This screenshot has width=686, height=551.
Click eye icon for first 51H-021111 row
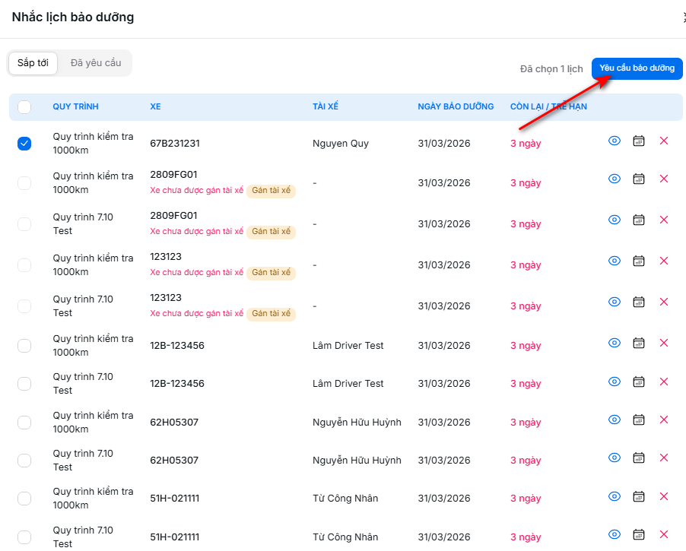click(x=615, y=496)
